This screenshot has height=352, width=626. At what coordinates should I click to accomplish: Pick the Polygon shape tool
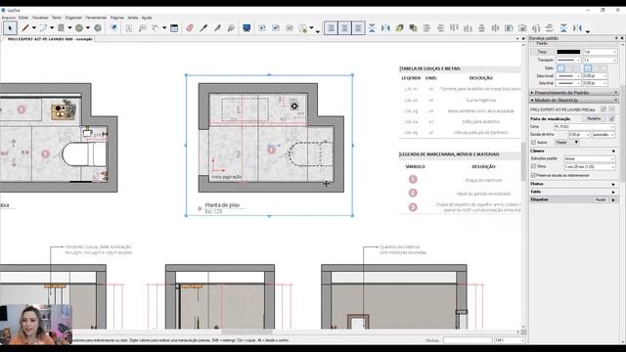[98, 28]
